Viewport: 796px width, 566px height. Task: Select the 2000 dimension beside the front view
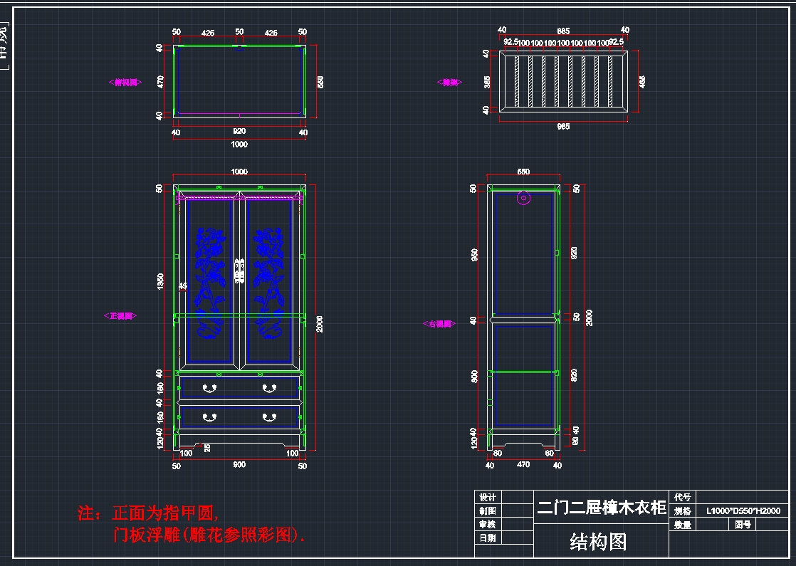click(x=319, y=324)
